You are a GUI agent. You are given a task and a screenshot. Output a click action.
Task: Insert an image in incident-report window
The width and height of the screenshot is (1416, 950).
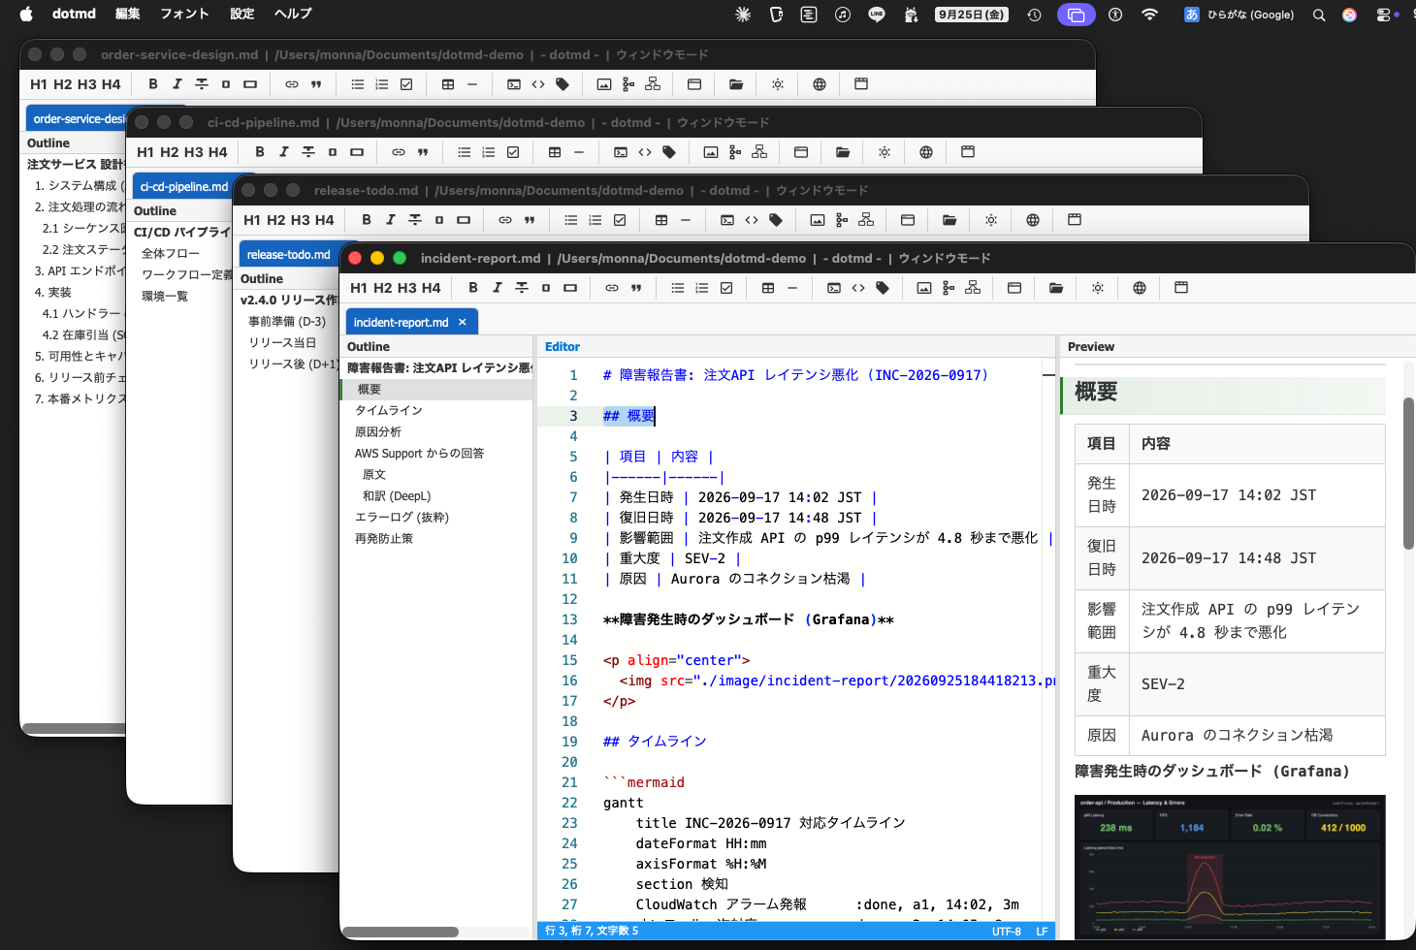pos(924,288)
